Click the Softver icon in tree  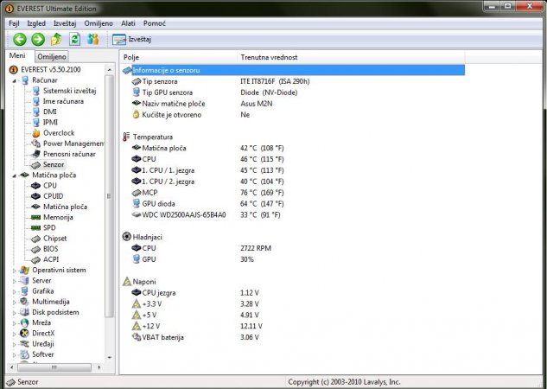[24, 354]
